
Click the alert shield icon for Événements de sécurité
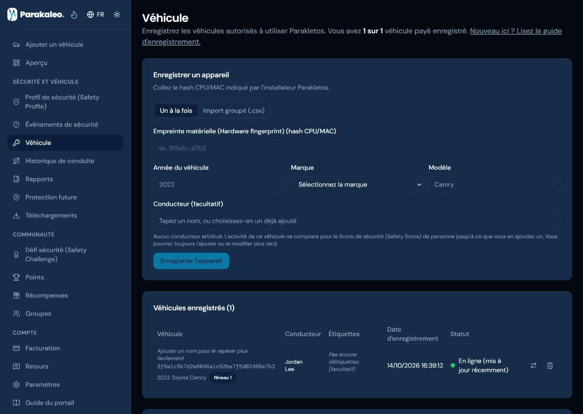[x=16, y=125]
